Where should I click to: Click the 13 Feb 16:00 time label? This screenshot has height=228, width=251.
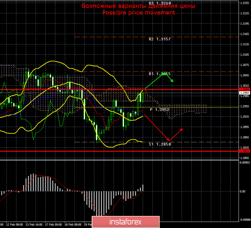pos(34,225)
